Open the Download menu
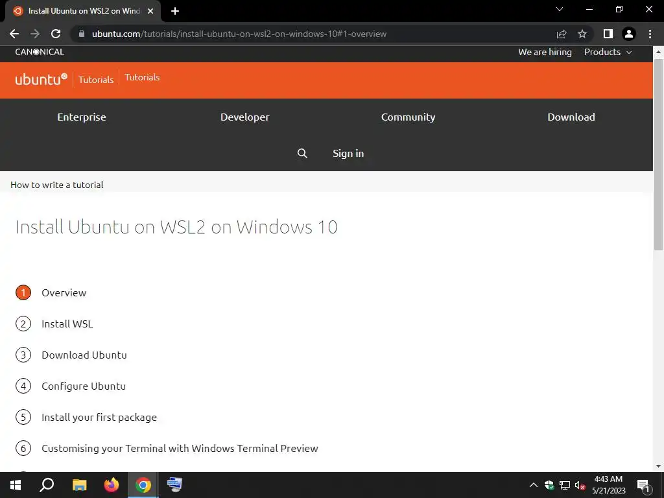The height and width of the screenshot is (498, 664). [x=571, y=117]
